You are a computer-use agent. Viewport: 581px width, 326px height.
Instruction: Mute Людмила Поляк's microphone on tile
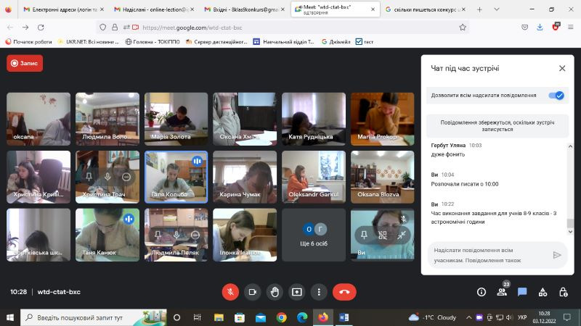pyautogui.click(x=176, y=234)
